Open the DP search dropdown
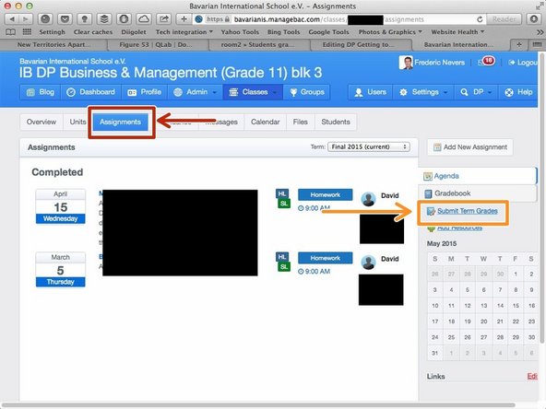Viewport: 546px width, 409px height. [x=476, y=92]
